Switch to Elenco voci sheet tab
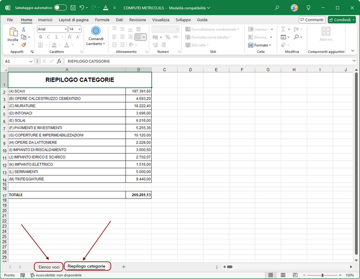This screenshot has height=279, width=360. pos(49,266)
